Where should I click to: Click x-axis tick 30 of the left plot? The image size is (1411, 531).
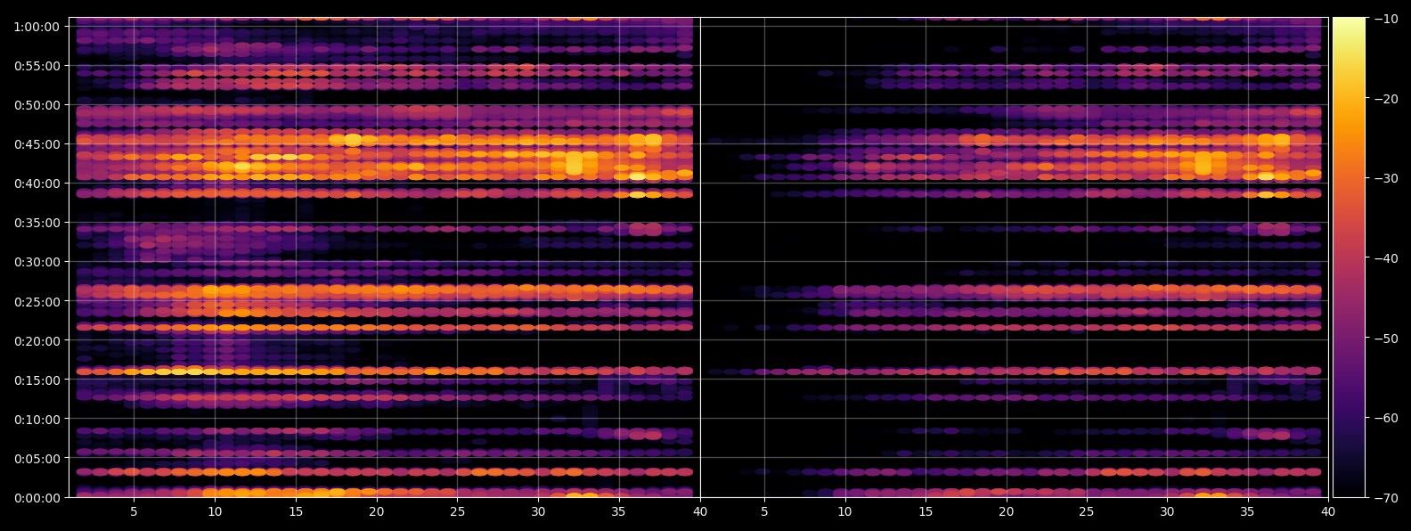(538, 512)
